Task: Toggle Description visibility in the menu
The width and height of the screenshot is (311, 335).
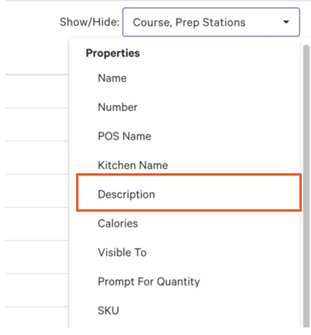Action: point(127,194)
